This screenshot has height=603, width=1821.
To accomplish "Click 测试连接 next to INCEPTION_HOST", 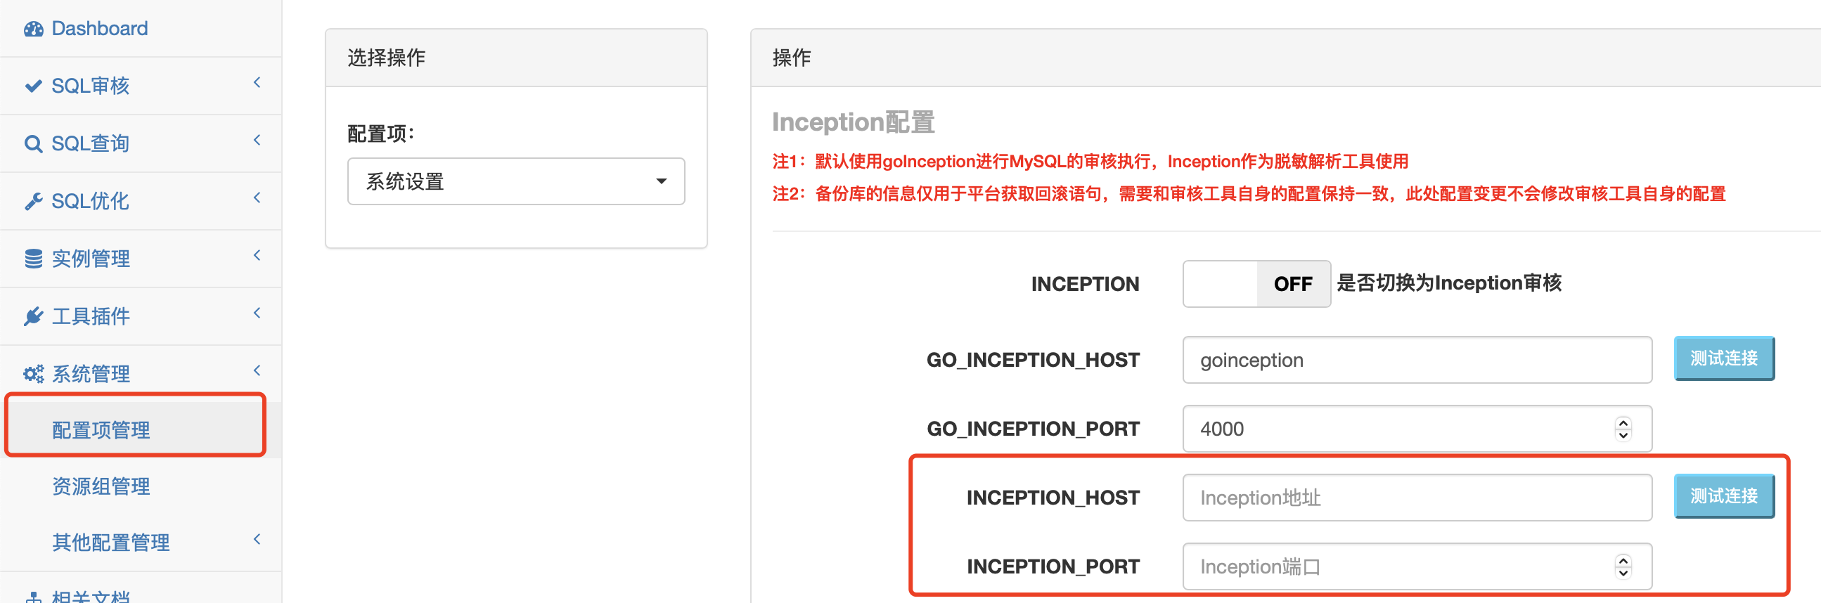I will click(1724, 496).
